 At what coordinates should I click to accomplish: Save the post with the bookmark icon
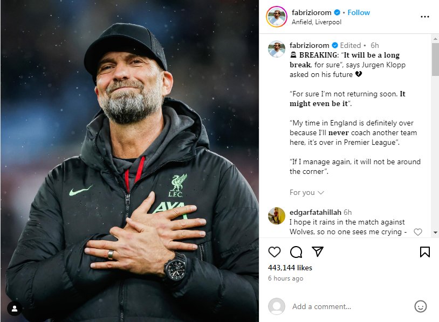[425, 252]
